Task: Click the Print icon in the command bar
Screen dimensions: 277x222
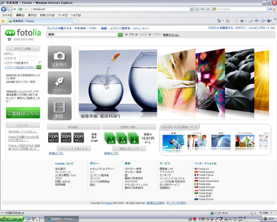Action: click(242, 21)
